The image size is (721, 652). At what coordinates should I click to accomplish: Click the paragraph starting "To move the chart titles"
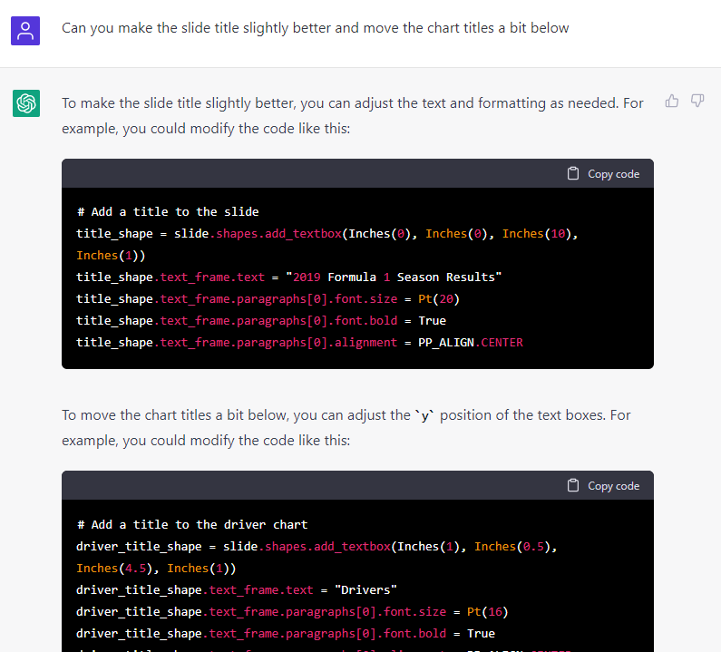[x=346, y=428]
